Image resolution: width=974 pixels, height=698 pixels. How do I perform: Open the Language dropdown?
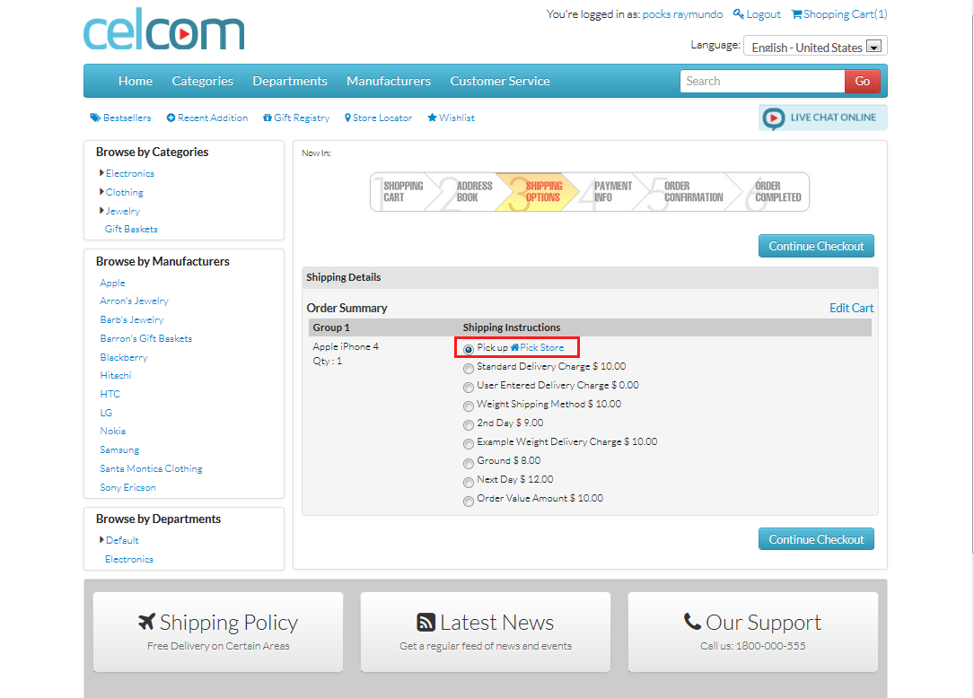pyautogui.click(x=873, y=48)
